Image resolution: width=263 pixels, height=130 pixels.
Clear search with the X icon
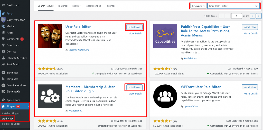point(256,6)
